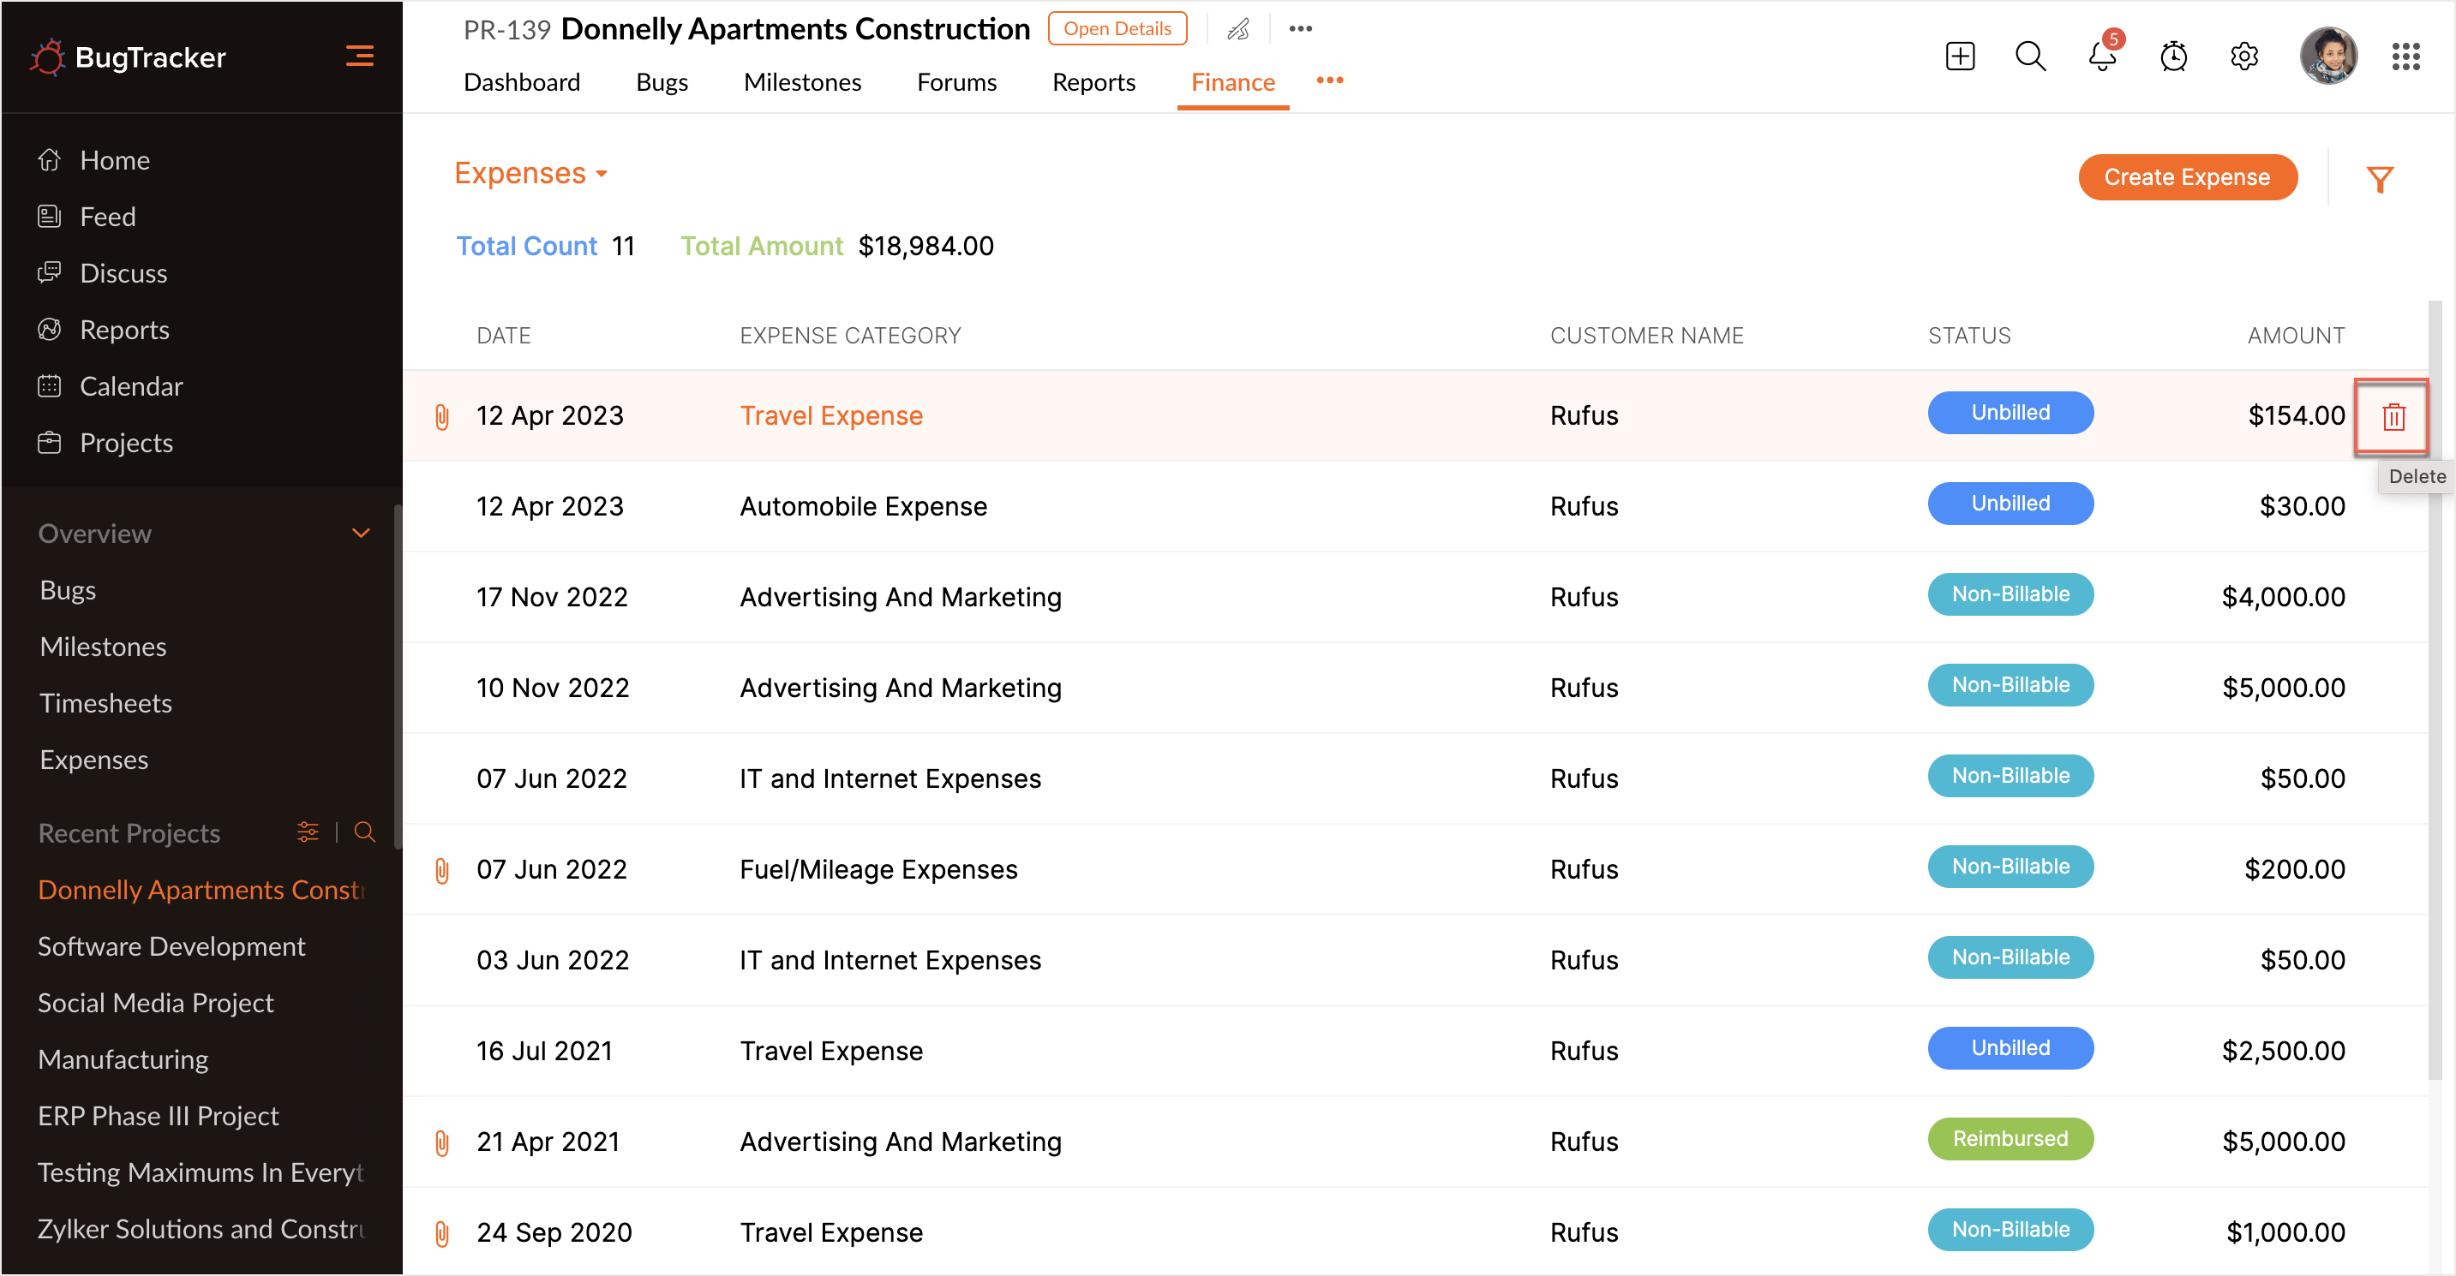Image resolution: width=2456 pixels, height=1276 pixels.
Task: Switch to the Milestones tab
Action: tap(802, 83)
